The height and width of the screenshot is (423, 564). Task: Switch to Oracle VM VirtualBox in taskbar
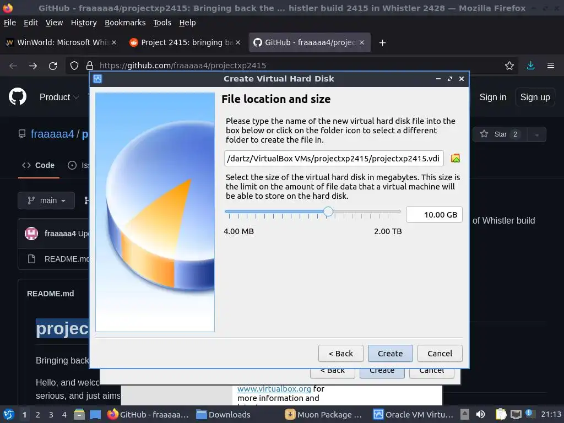[x=413, y=414]
